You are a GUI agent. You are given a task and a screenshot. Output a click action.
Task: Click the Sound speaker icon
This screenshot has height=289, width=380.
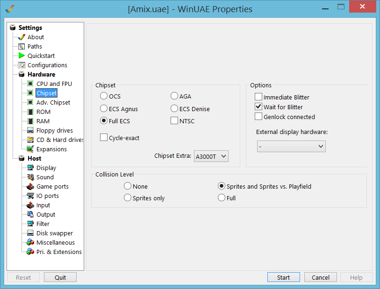point(30,177)
